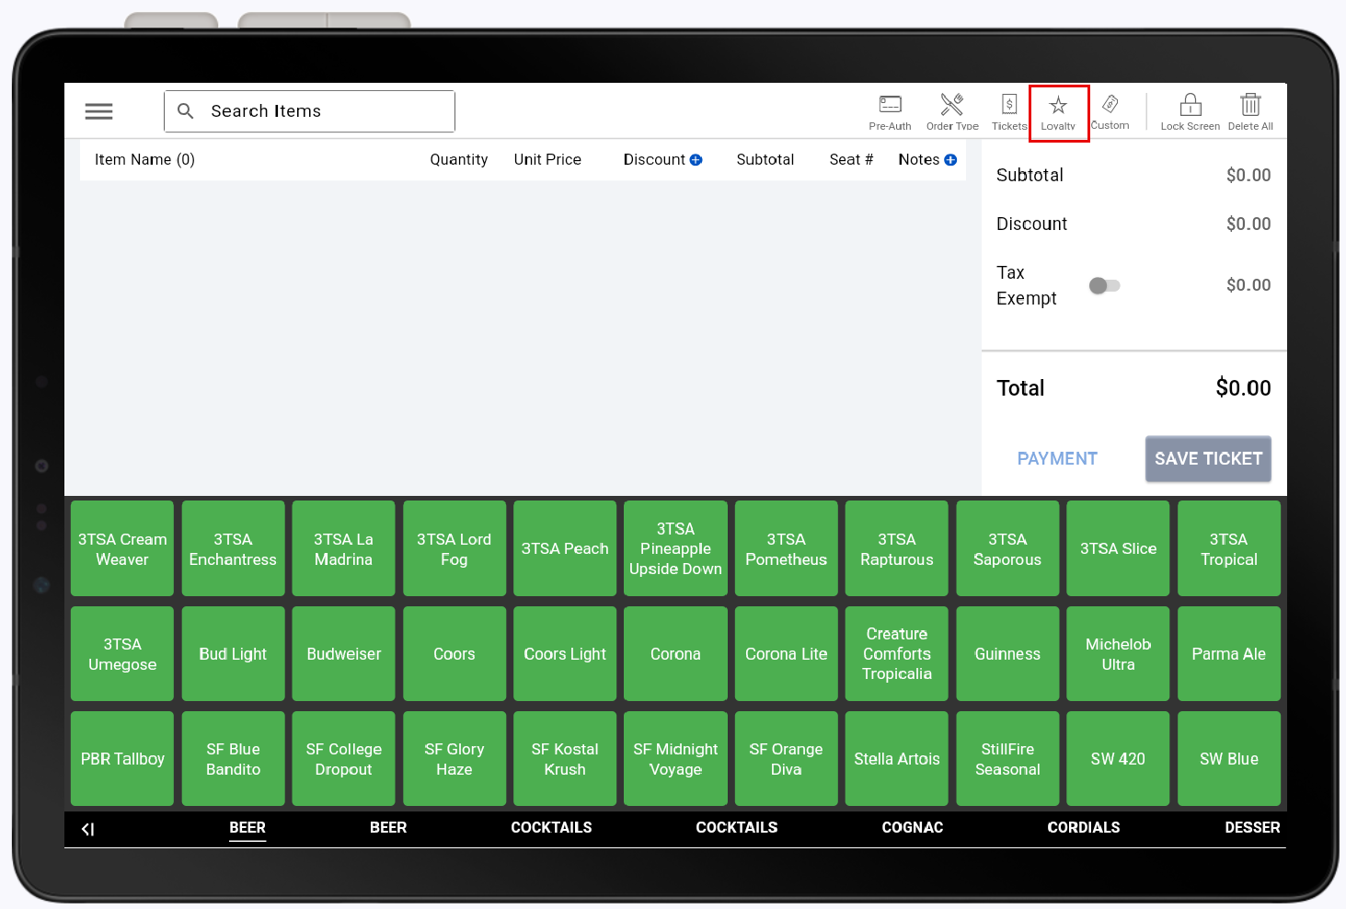Add Budweiser to order

coord(343,654)
